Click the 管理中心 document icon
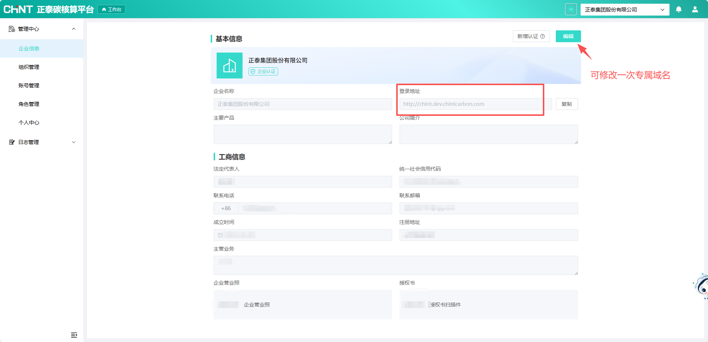This screenshot has height=342, width=708. (x=12, y=29)
